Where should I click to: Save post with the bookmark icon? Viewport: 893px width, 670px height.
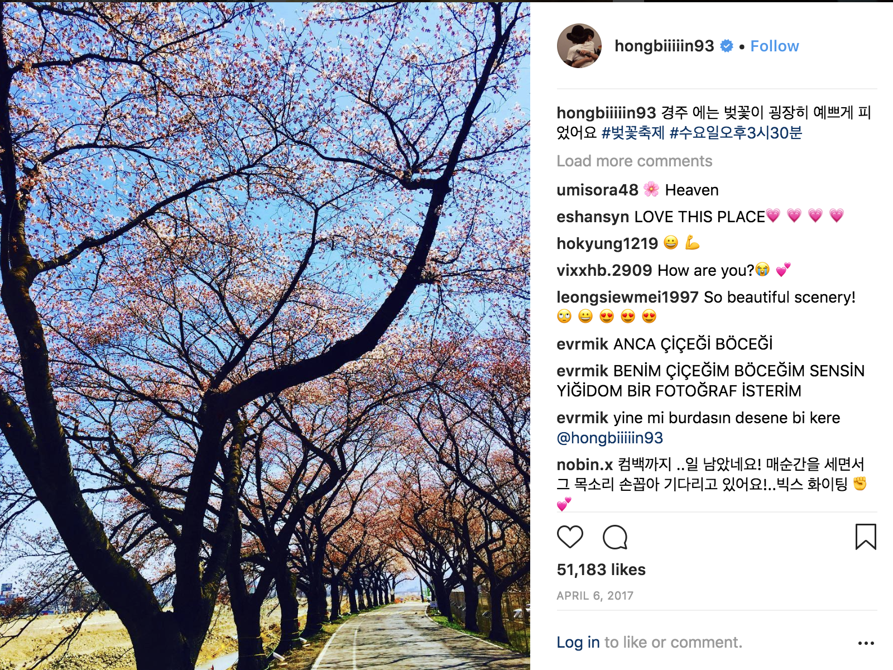pyautogui.click(x=866, y=537)
